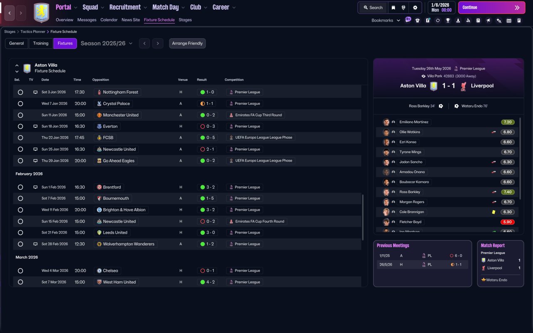
Task: Click the substitution icon for Ollie Watkins
Action: coord(494,132)
